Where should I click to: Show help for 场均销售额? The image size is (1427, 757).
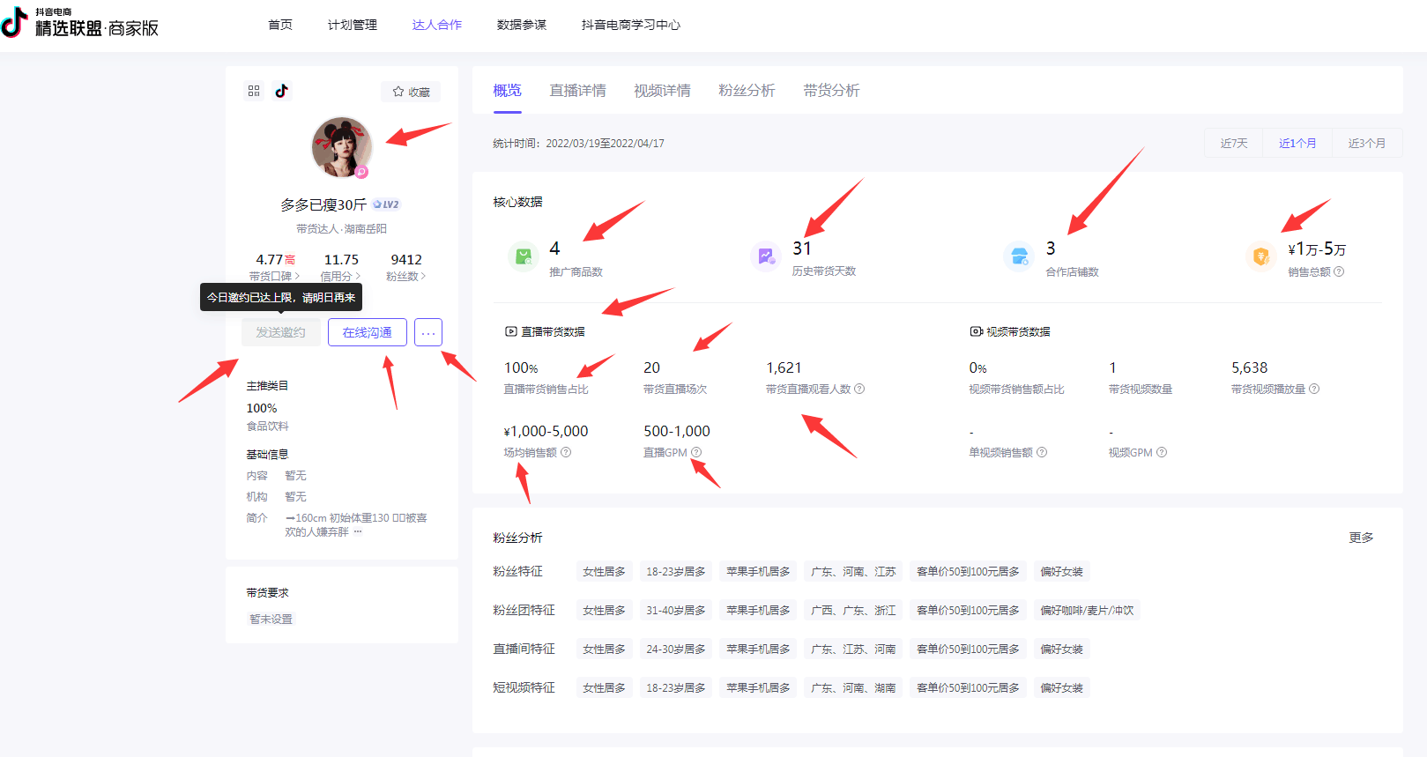coord(566,452)
